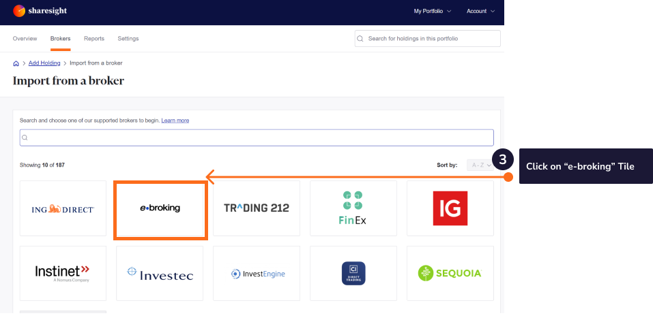
Task: Select the IG broker tile
Action: click(450, 208)
